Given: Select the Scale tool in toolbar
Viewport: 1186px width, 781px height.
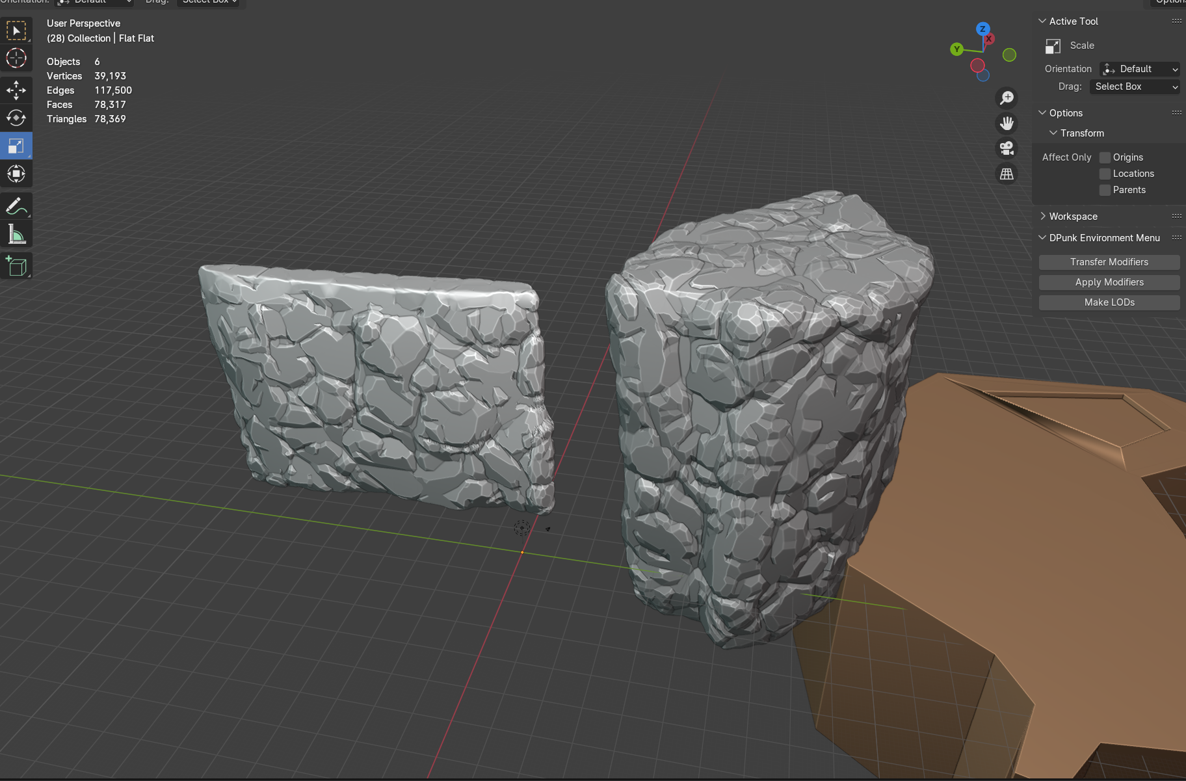Looking at the screenshot, I should (16, 146).
